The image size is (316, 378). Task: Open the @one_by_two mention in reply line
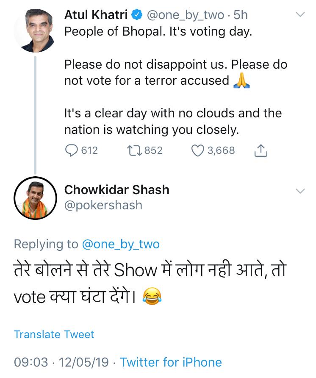(x=121, y=245)
